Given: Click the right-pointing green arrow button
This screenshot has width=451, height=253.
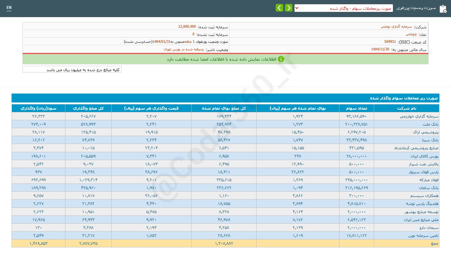Looking at the screenshot, I should (289, 8).
